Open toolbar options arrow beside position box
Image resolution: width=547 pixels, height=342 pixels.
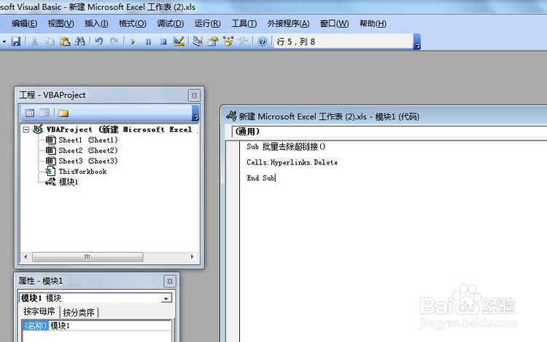pyautogui.click(x=416, y=42)
